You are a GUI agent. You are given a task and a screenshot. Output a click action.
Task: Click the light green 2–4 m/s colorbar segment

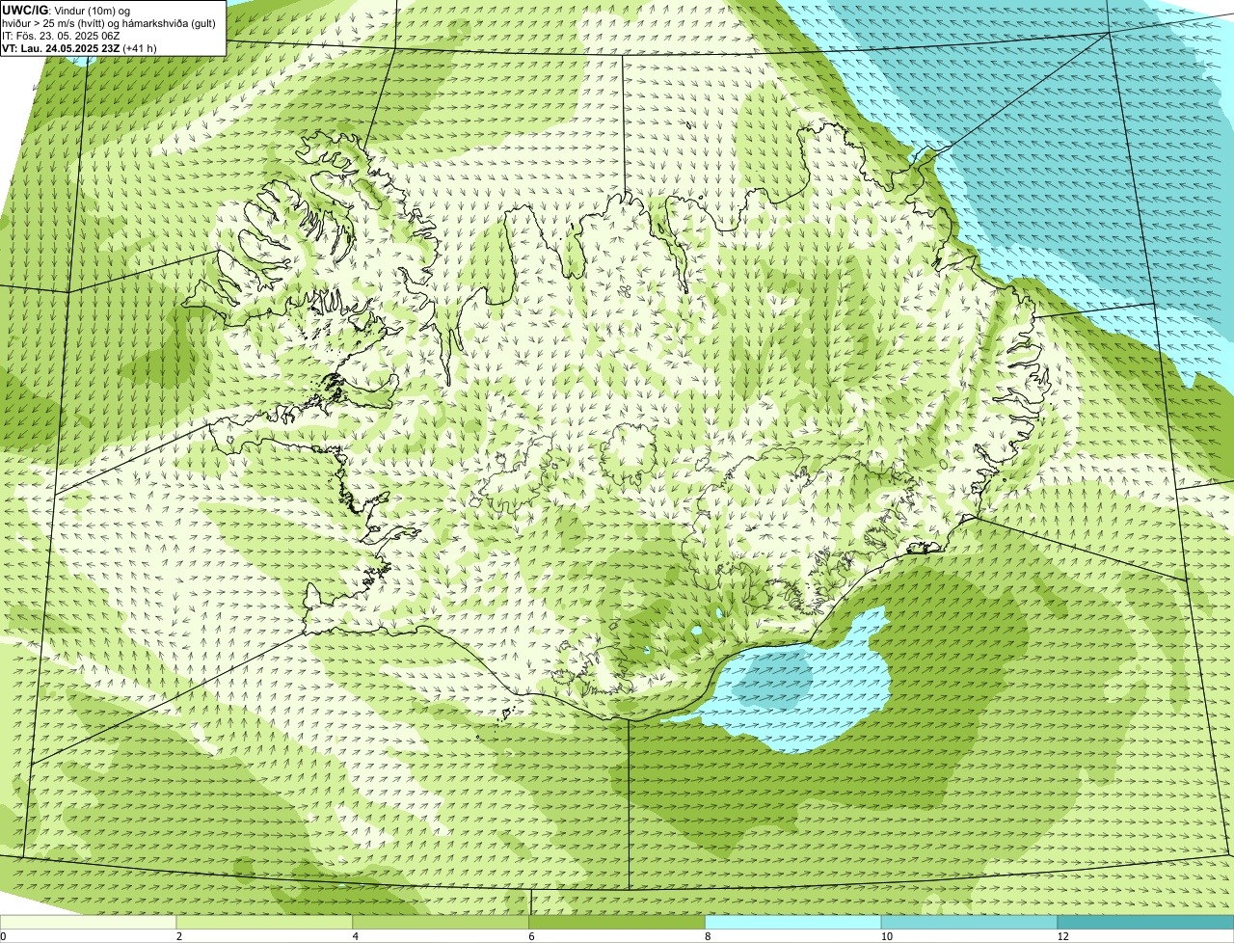click(x=265, y=922)
